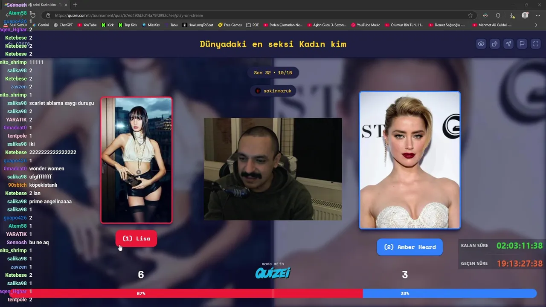
Task: Toggle the eye visibility icon in Quizei header
Action: click(481, 44)
